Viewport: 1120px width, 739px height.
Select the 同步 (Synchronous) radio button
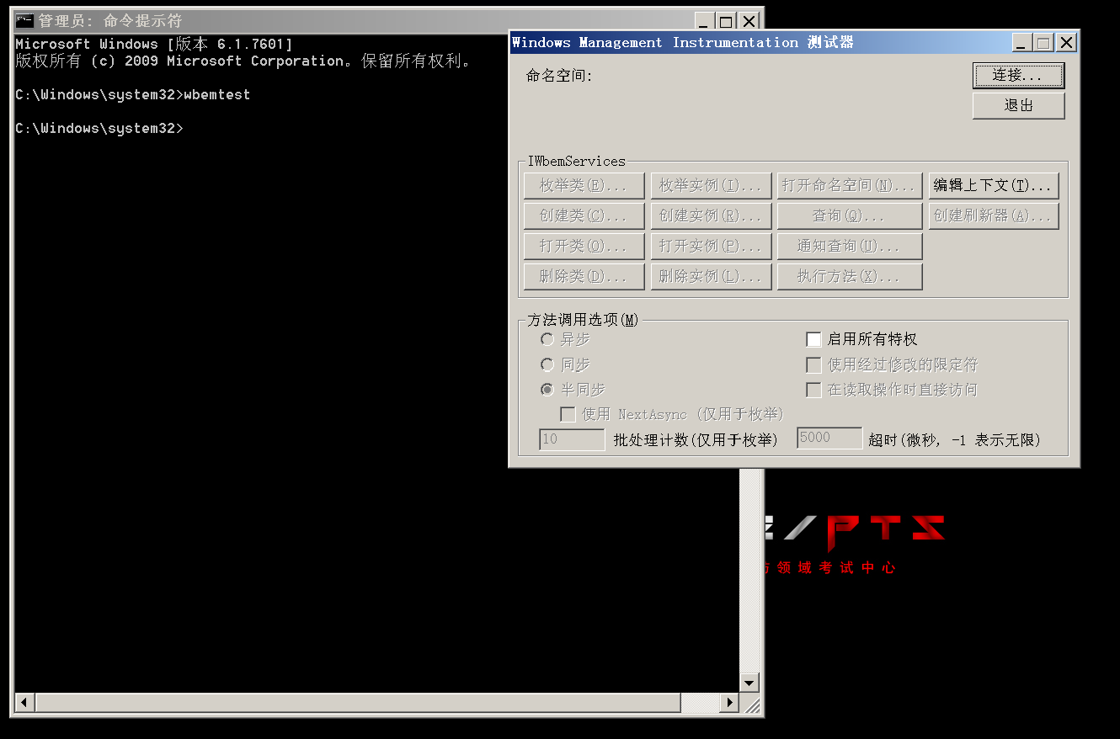(x=547, y=364)
